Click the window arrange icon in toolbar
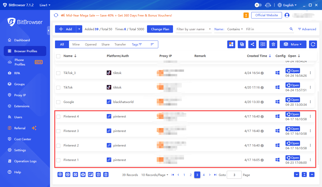 click(x=242, y=44)
